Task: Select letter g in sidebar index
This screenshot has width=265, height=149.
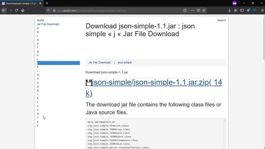Action: (x=38, y=51)
